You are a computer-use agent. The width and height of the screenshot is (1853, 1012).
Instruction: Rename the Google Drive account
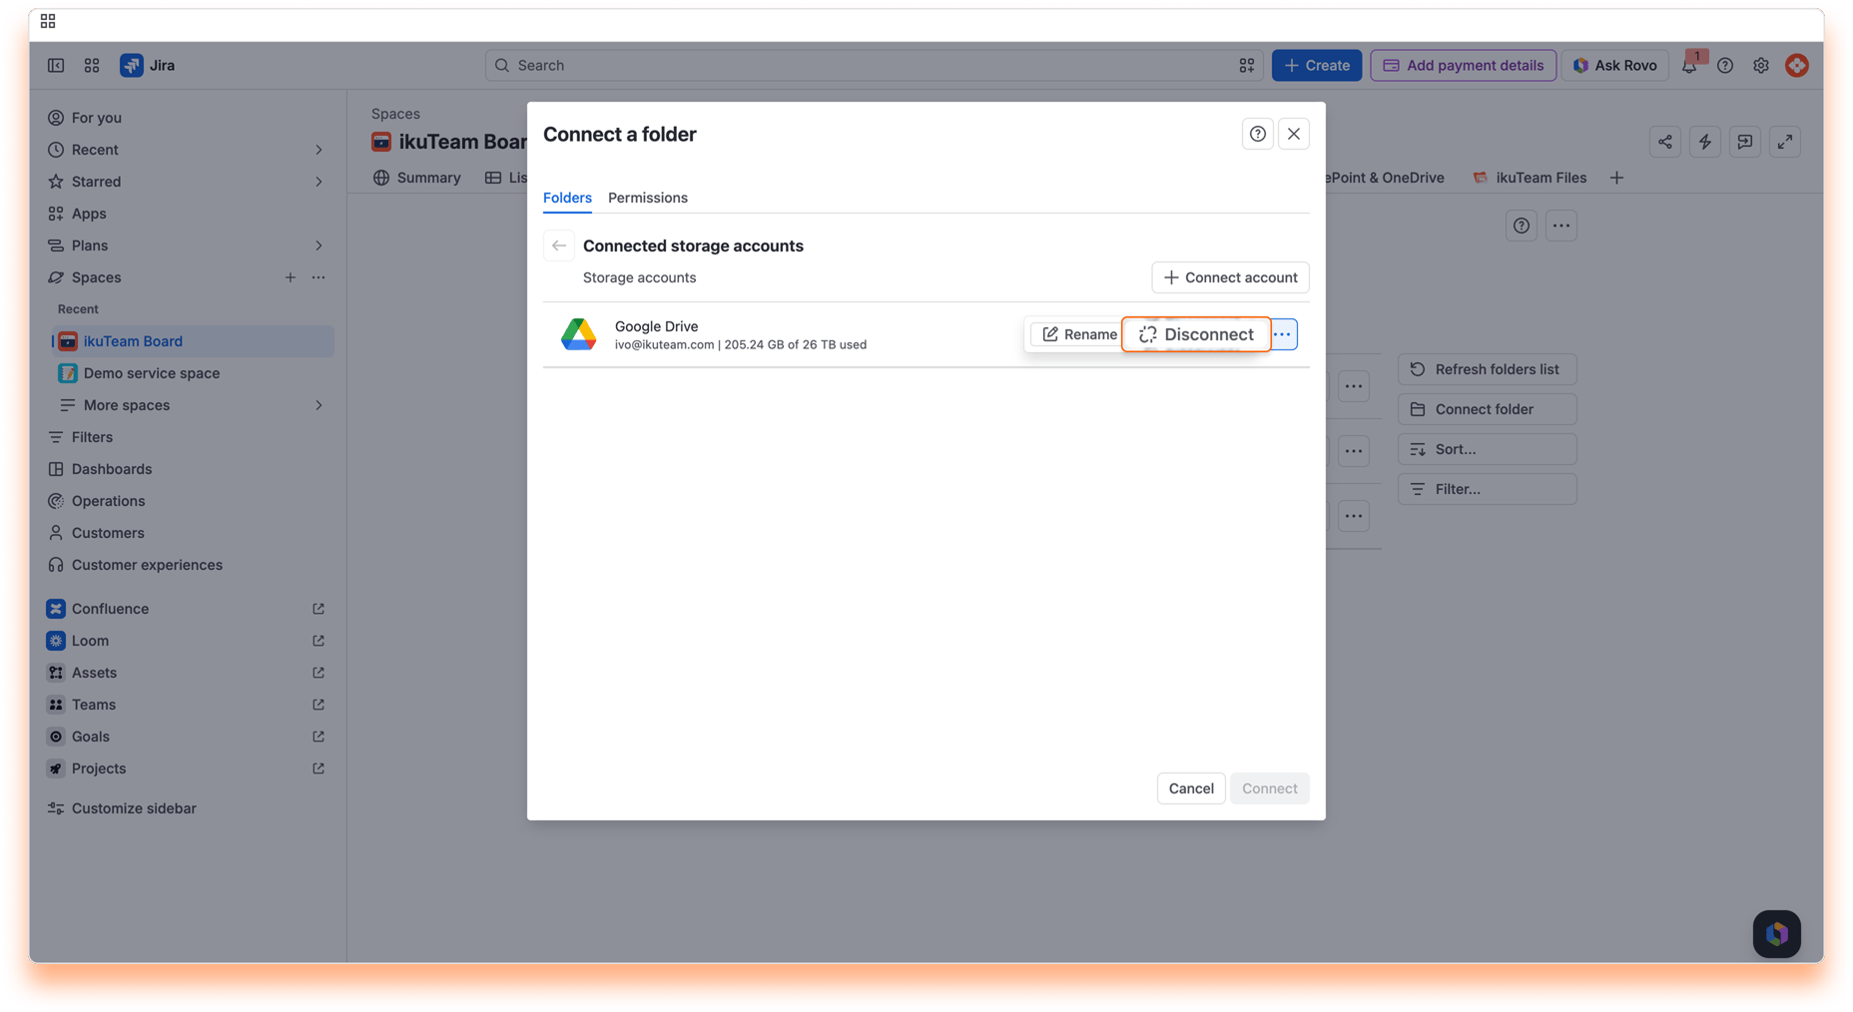(x=1078, y=334)
